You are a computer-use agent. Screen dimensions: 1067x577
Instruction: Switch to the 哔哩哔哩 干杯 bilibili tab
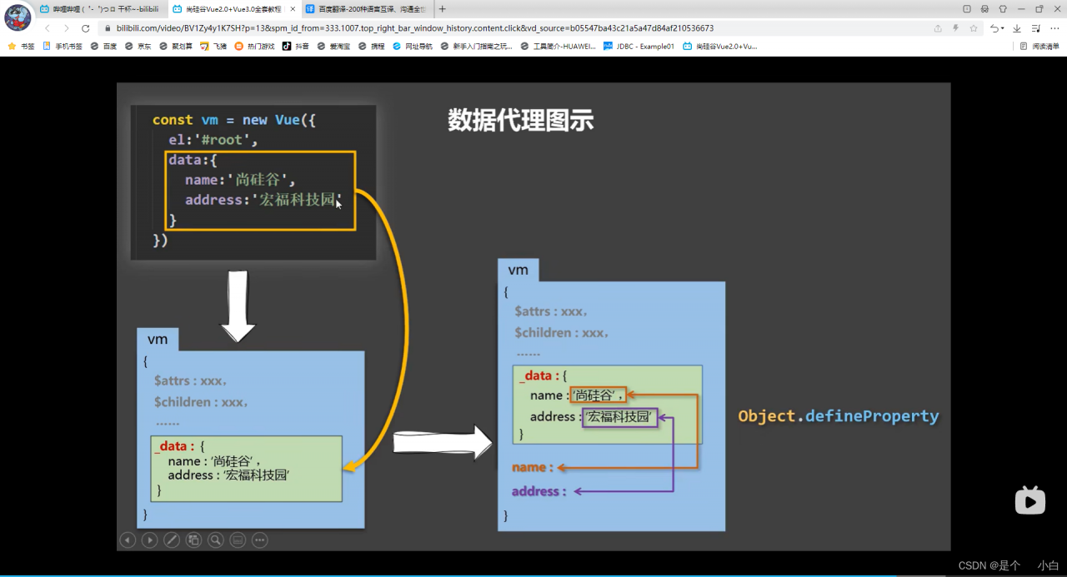tap(99, 8)
